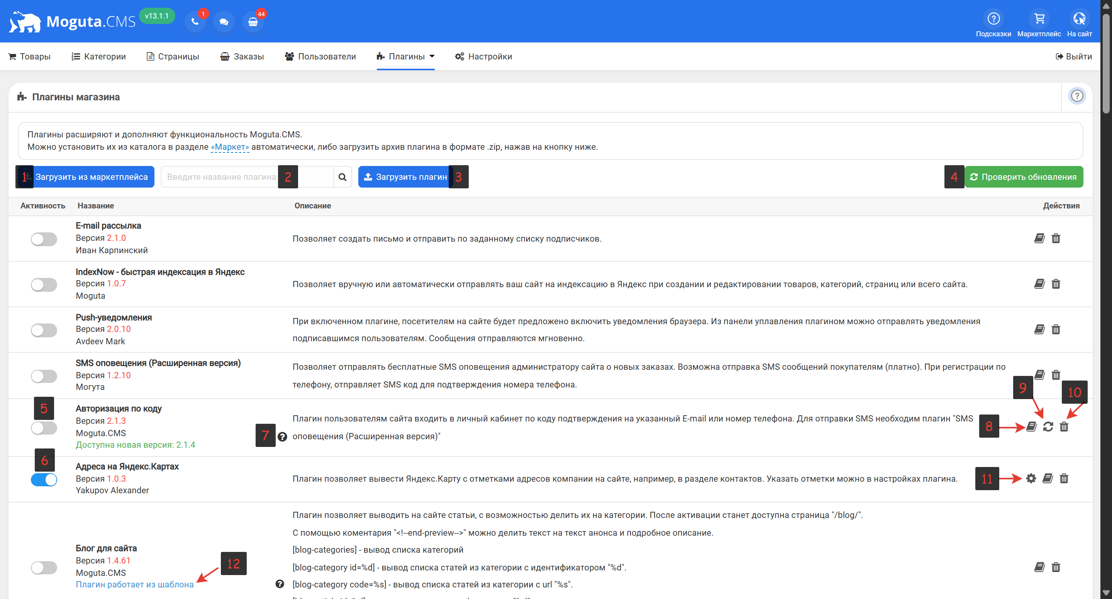
Task: Enable the IndexNow plugin toggle
Action: tap(44, 284)
